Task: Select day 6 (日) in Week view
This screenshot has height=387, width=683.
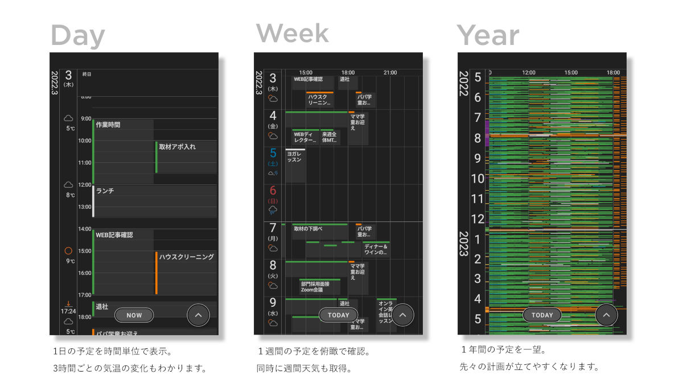Action: click(273, 194)
